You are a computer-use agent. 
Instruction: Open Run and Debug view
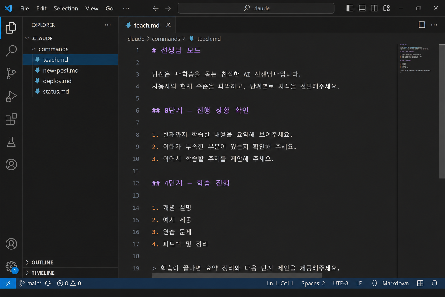click(11, 96)
